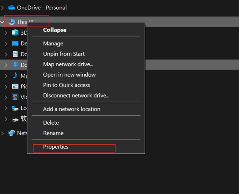Choose Properties from the context menu
Viewport: 239px width, 194px height.
coord(56,147)
